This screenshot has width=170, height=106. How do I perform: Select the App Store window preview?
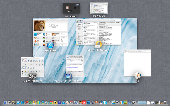click(50, 32)
